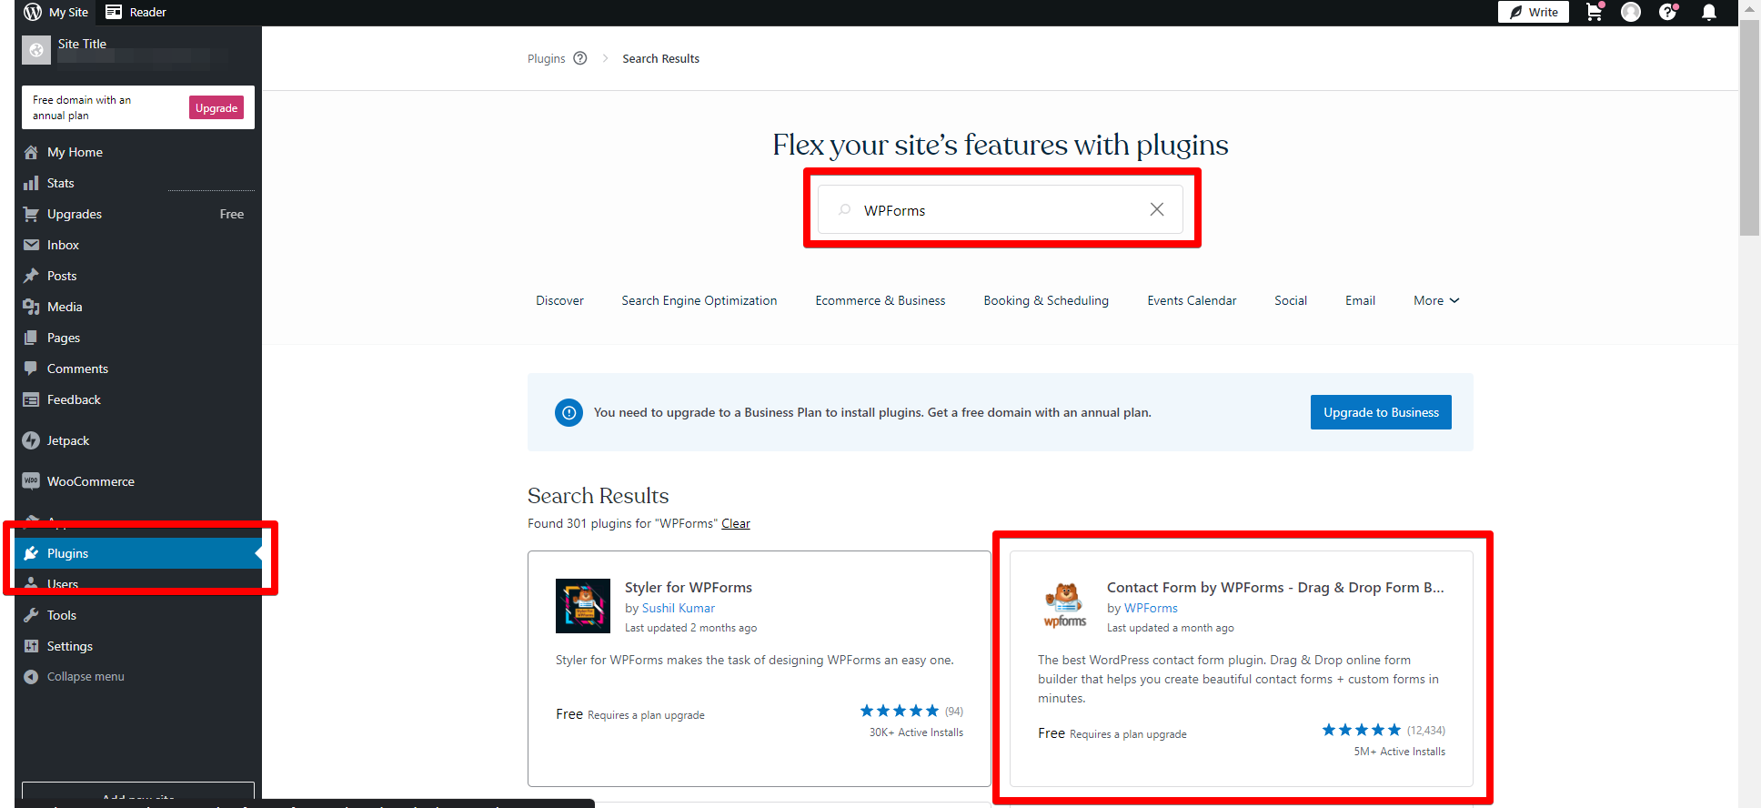
Task: Click star rating on Styler card
Action: (x=899, y=711)
